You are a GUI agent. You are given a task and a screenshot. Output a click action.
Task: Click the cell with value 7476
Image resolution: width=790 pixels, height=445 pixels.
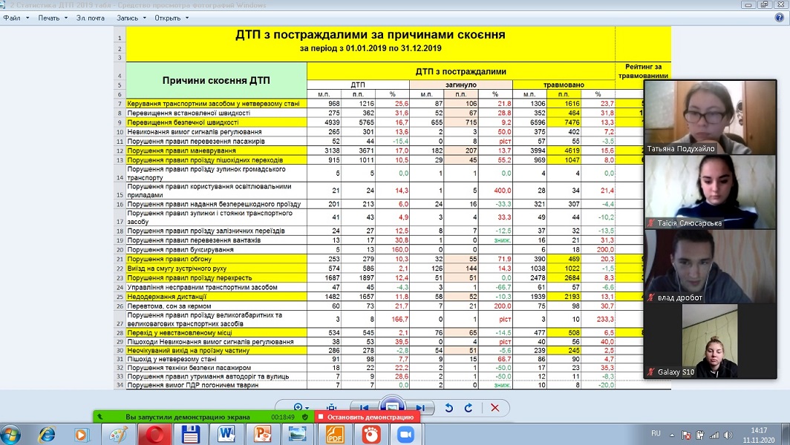[x=564, y=122]
